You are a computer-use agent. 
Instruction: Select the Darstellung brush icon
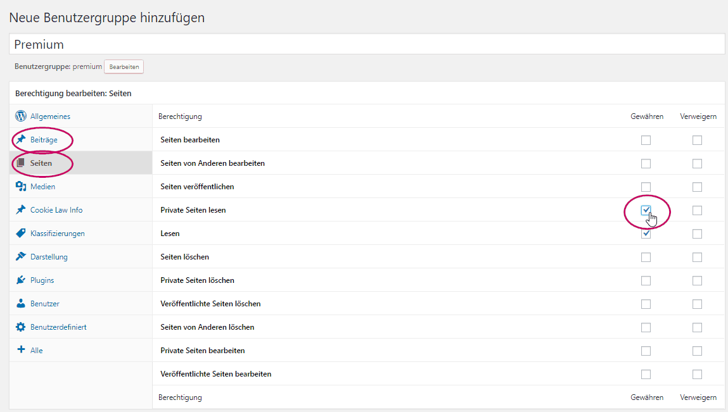(x=20, y=256)
